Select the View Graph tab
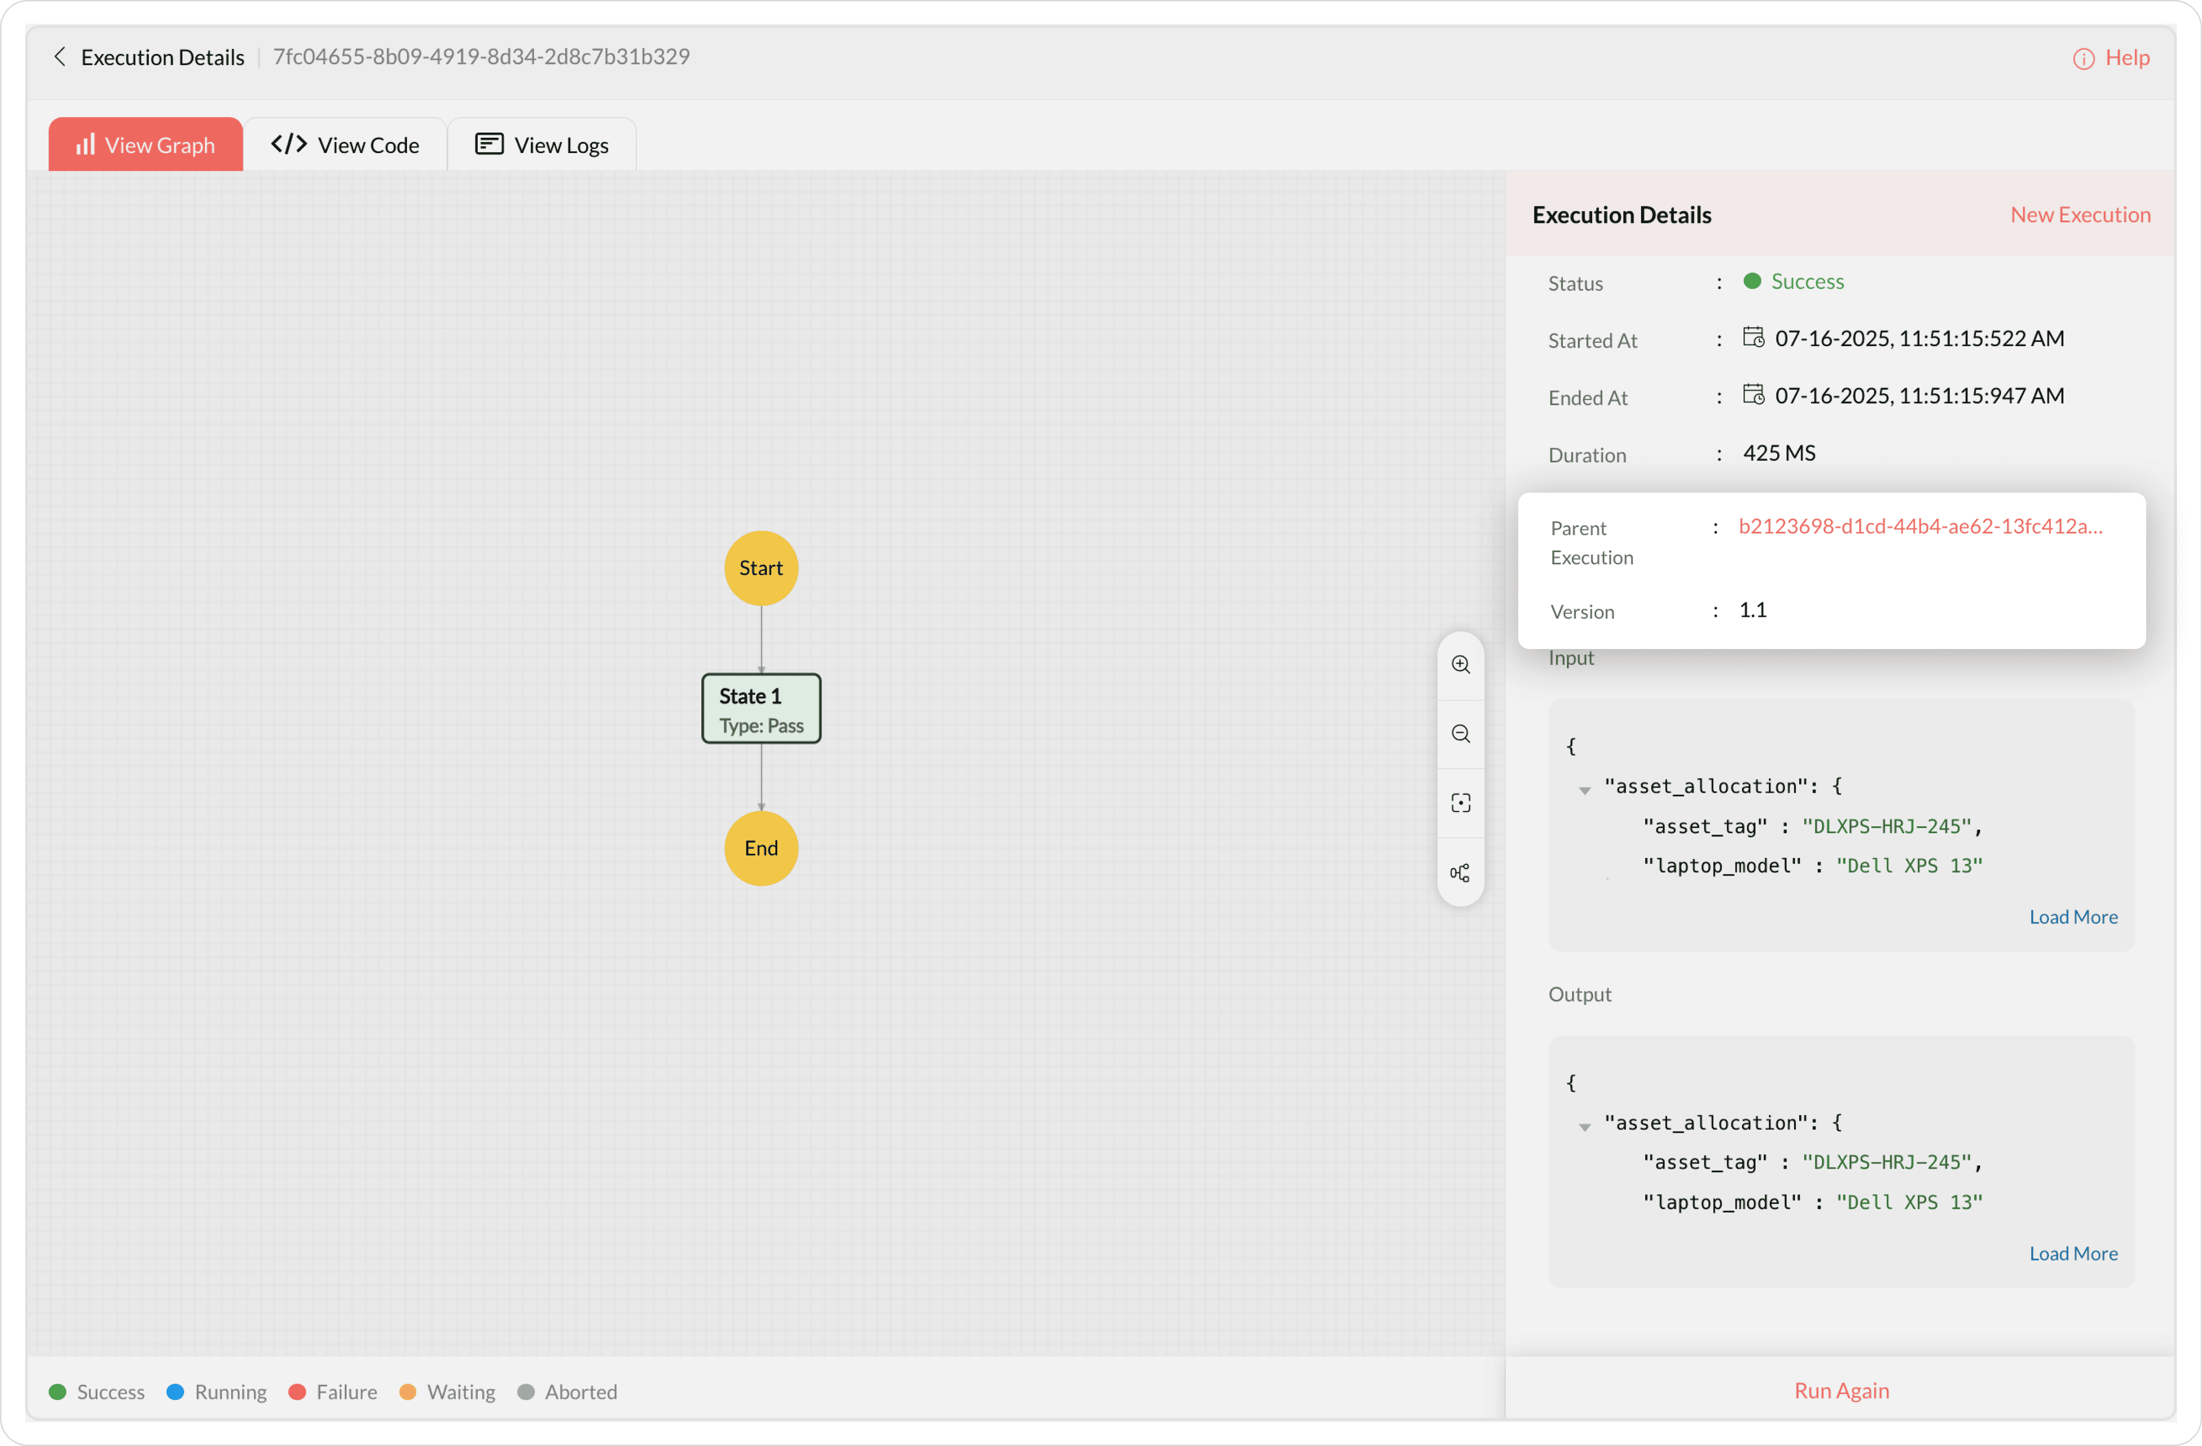 [145, 144]
